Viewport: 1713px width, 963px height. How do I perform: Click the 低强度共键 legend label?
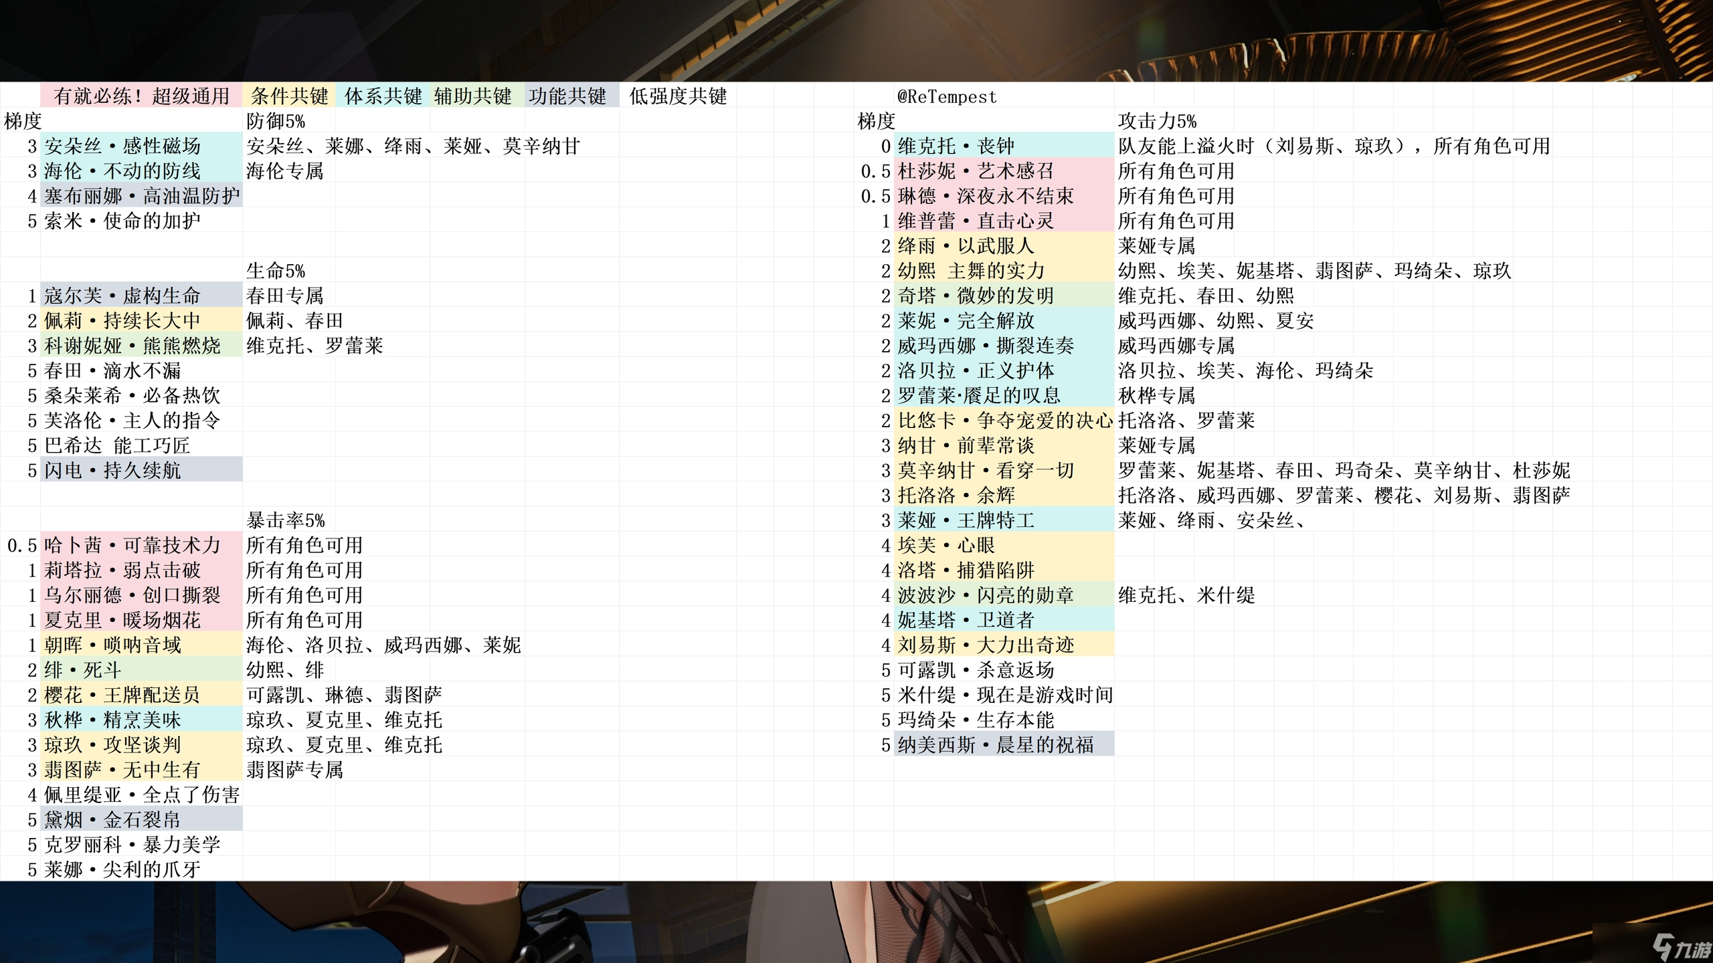click(x=678, y=96)
